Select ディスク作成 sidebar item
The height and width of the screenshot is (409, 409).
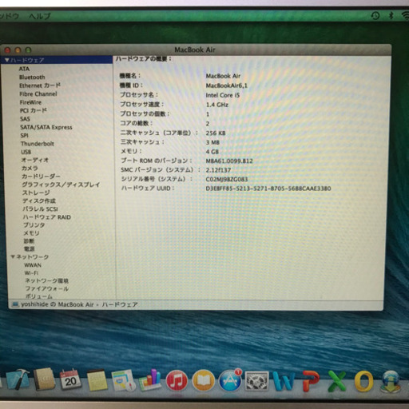(39, 201)
